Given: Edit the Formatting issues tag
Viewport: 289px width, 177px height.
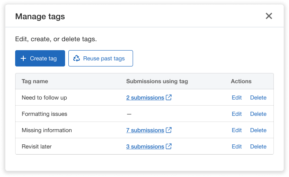Looking at the screenshot, I should coord(237,114).
